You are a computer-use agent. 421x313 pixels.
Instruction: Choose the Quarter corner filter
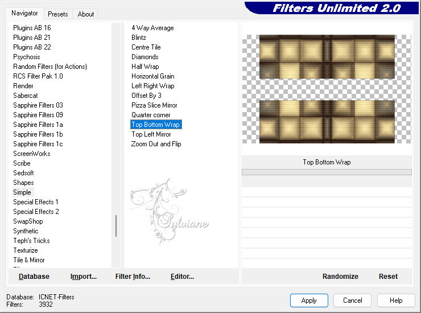click(151, 115)
